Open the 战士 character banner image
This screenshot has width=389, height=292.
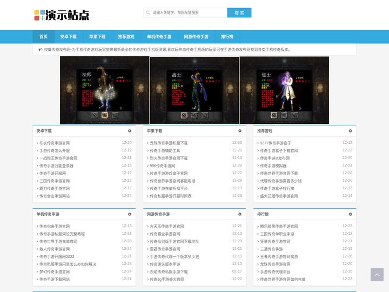(x=194, y=90)
